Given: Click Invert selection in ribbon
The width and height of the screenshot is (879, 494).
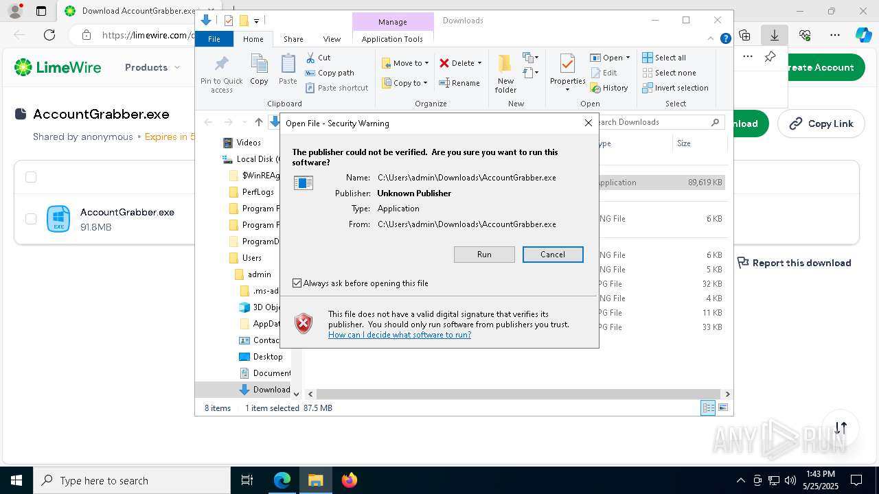Looking at the screenshot, I should click(675, 88).
